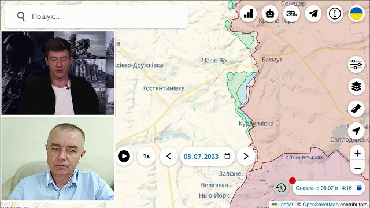Open the donate money icon
This screenshot has height=208, width=370.
[x=291, y=14]
